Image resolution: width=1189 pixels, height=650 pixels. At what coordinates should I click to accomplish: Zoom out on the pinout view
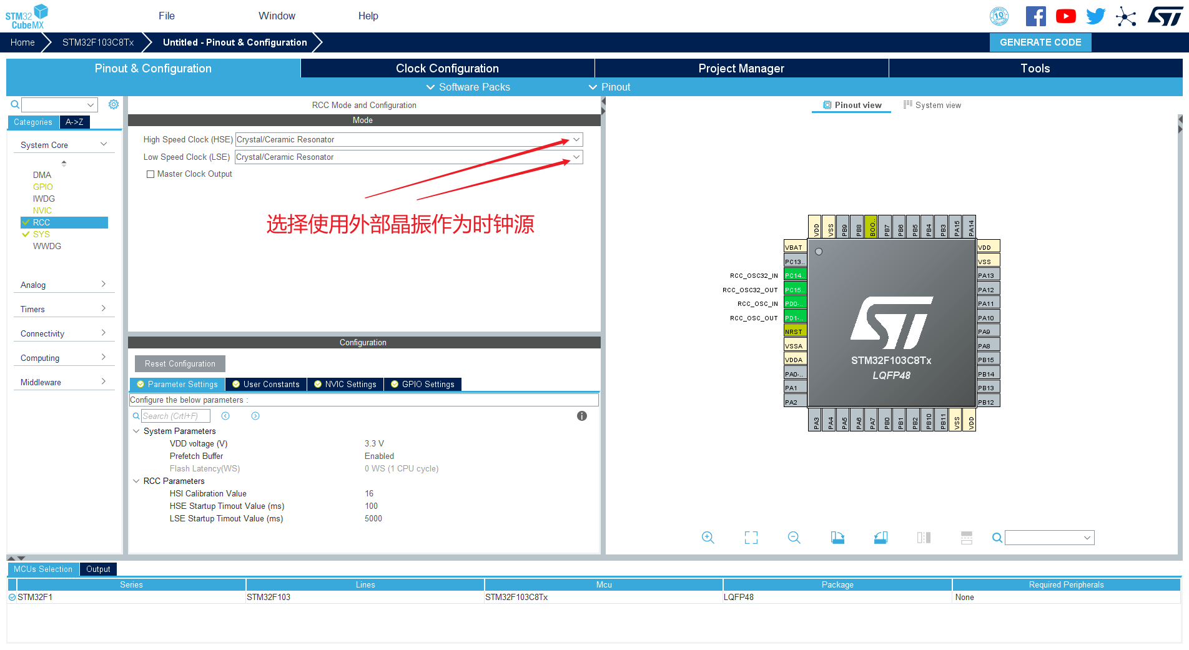pos(794,538)
